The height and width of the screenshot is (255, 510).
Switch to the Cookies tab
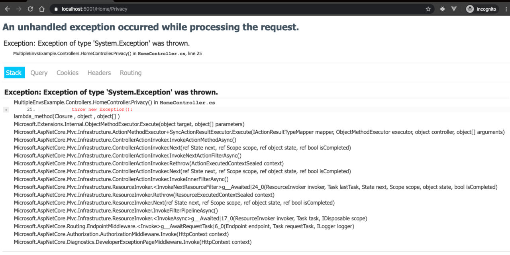point(67,73)
